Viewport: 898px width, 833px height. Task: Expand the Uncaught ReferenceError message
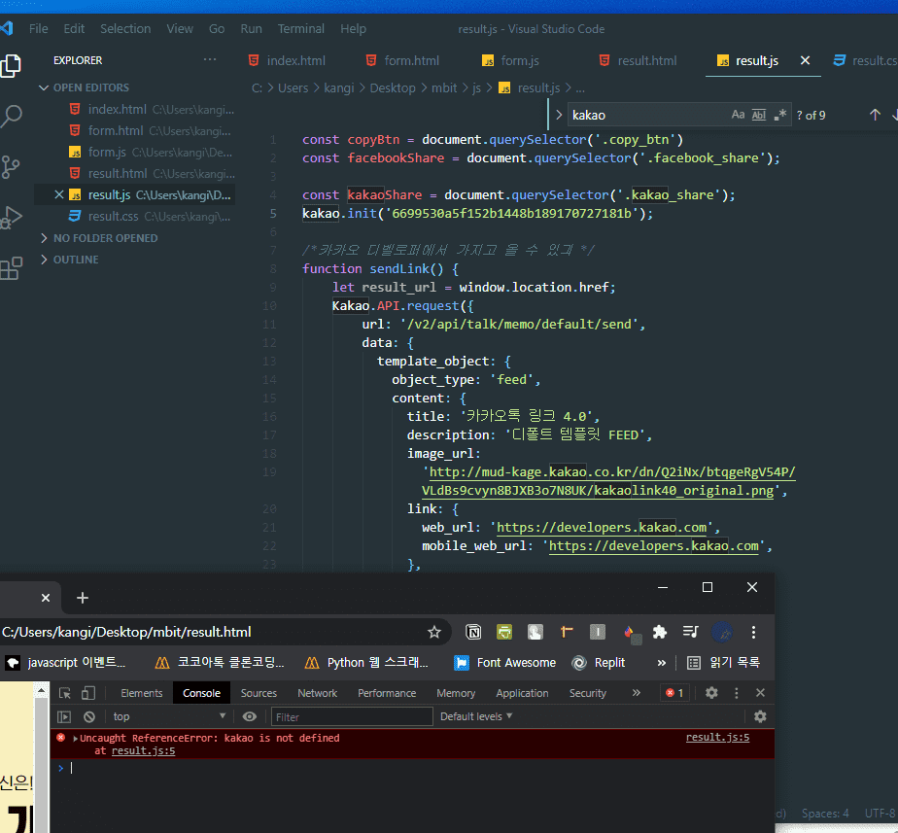coord(75,739)
